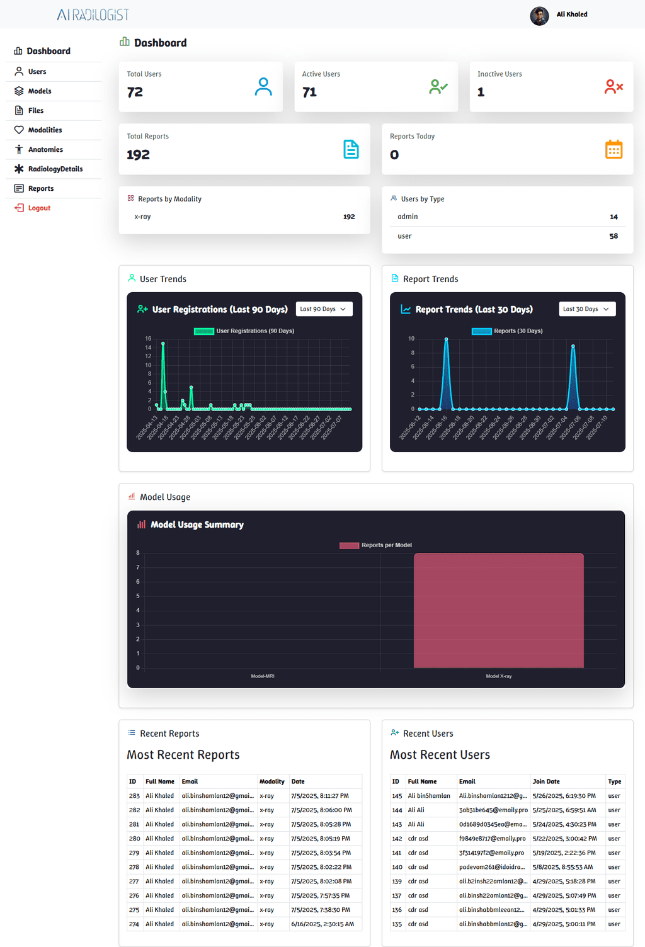
Task: Go to Modalities in sidebar
Action: click(x=45, y=130)
